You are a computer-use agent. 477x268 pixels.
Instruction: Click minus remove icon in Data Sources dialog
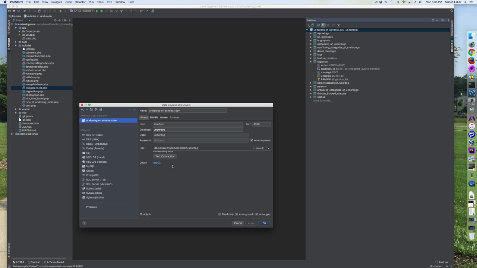point(86,109)
